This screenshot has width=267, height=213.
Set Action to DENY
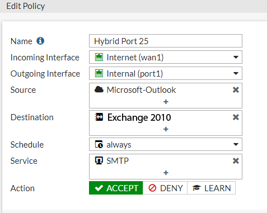coord(165,188)
